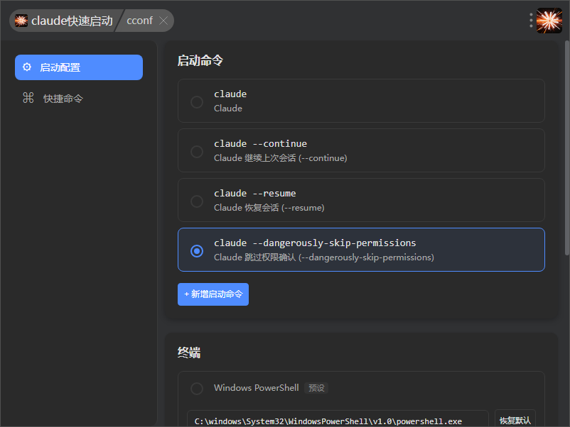This screenshot has width=570, height=427.
Task: Open the 启动配置 sidebar section
Action: (x=79, y=67)
